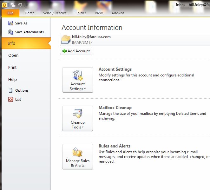Screen dimensions: 210x190
Task: Click the Account Settings contact gear icon
Action: tap(77, 75)
